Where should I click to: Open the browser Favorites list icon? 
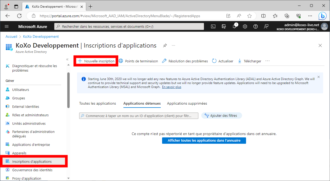pyautogui.click(x=275, y=16)
